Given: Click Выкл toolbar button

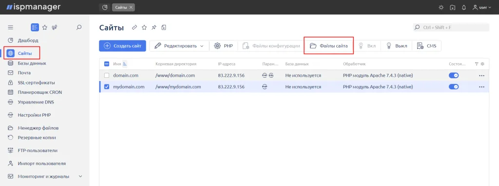Looking at the screenshot, I should [x=397, y=46].
